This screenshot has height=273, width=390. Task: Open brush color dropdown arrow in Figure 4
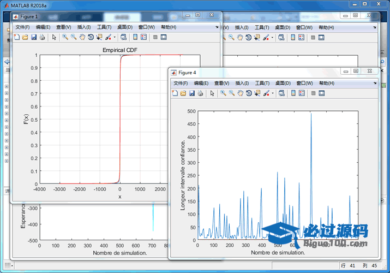(x=273, y=93)
